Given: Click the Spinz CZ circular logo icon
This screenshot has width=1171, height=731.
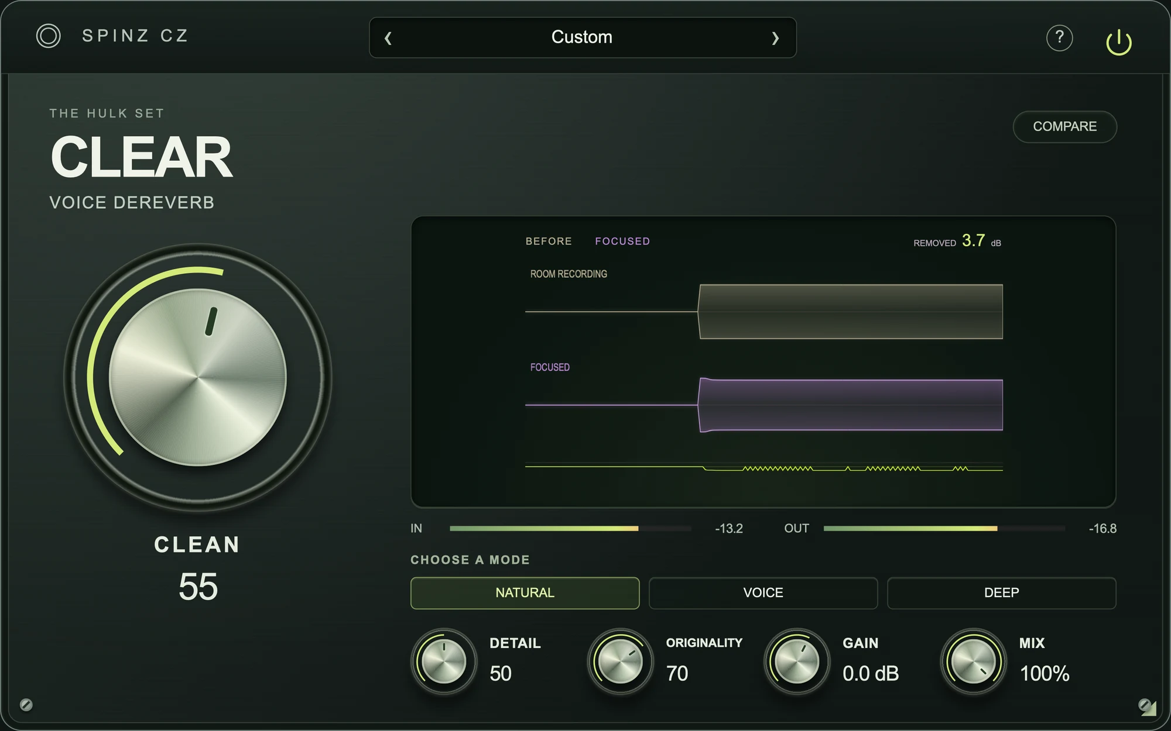Looking at the screenshot, I should click(48, 36).
